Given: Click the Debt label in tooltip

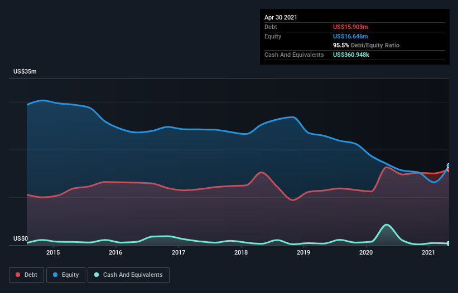Looking at the screenshot, I should (x=271, y=27).
